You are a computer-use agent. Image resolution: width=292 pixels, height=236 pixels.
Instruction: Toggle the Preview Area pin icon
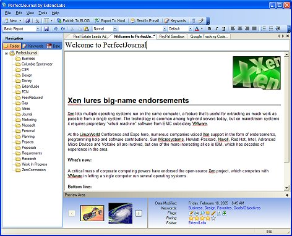click(287, 195)
